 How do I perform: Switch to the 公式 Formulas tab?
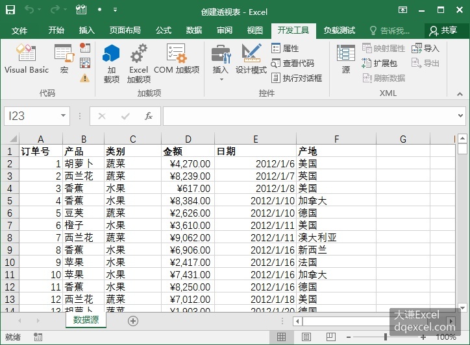[x=164, y=30]
